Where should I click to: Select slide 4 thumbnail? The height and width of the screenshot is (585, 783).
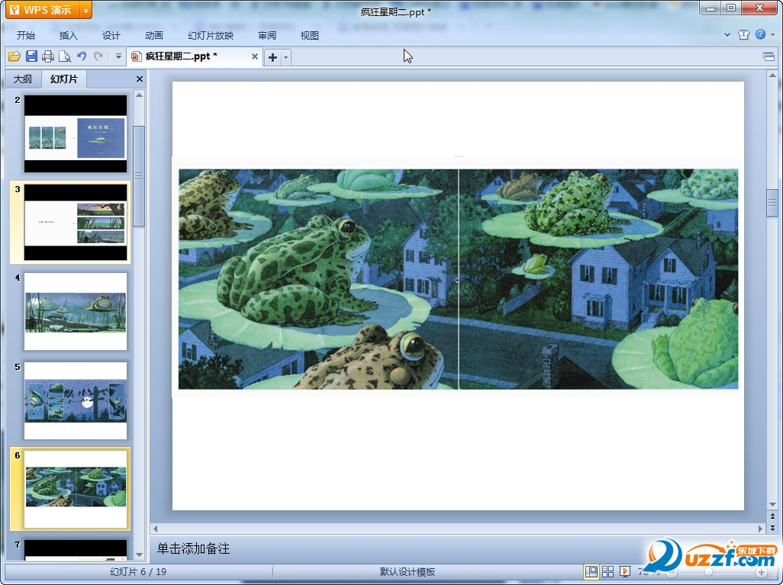click(76, 311)
